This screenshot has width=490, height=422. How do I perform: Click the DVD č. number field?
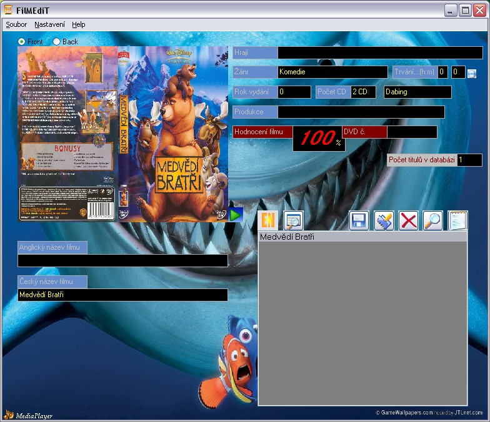412,132
